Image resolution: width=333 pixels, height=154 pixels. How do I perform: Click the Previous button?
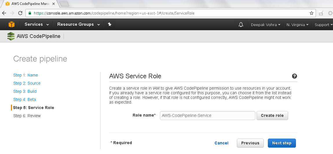tap(250, 143)
